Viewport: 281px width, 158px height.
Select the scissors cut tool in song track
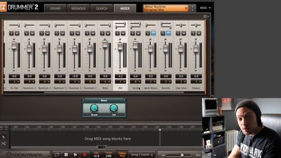(x=4, y=144)
